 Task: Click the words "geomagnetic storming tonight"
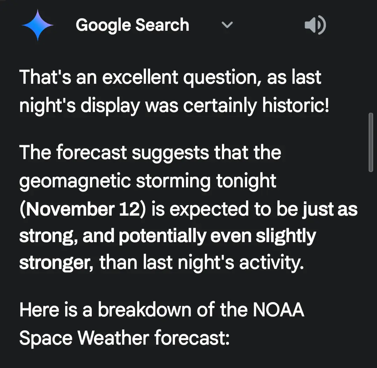point(148,181)
